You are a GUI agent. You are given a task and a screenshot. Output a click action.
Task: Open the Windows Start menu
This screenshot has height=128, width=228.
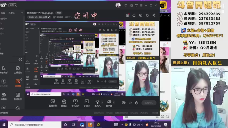pos(4,125)
